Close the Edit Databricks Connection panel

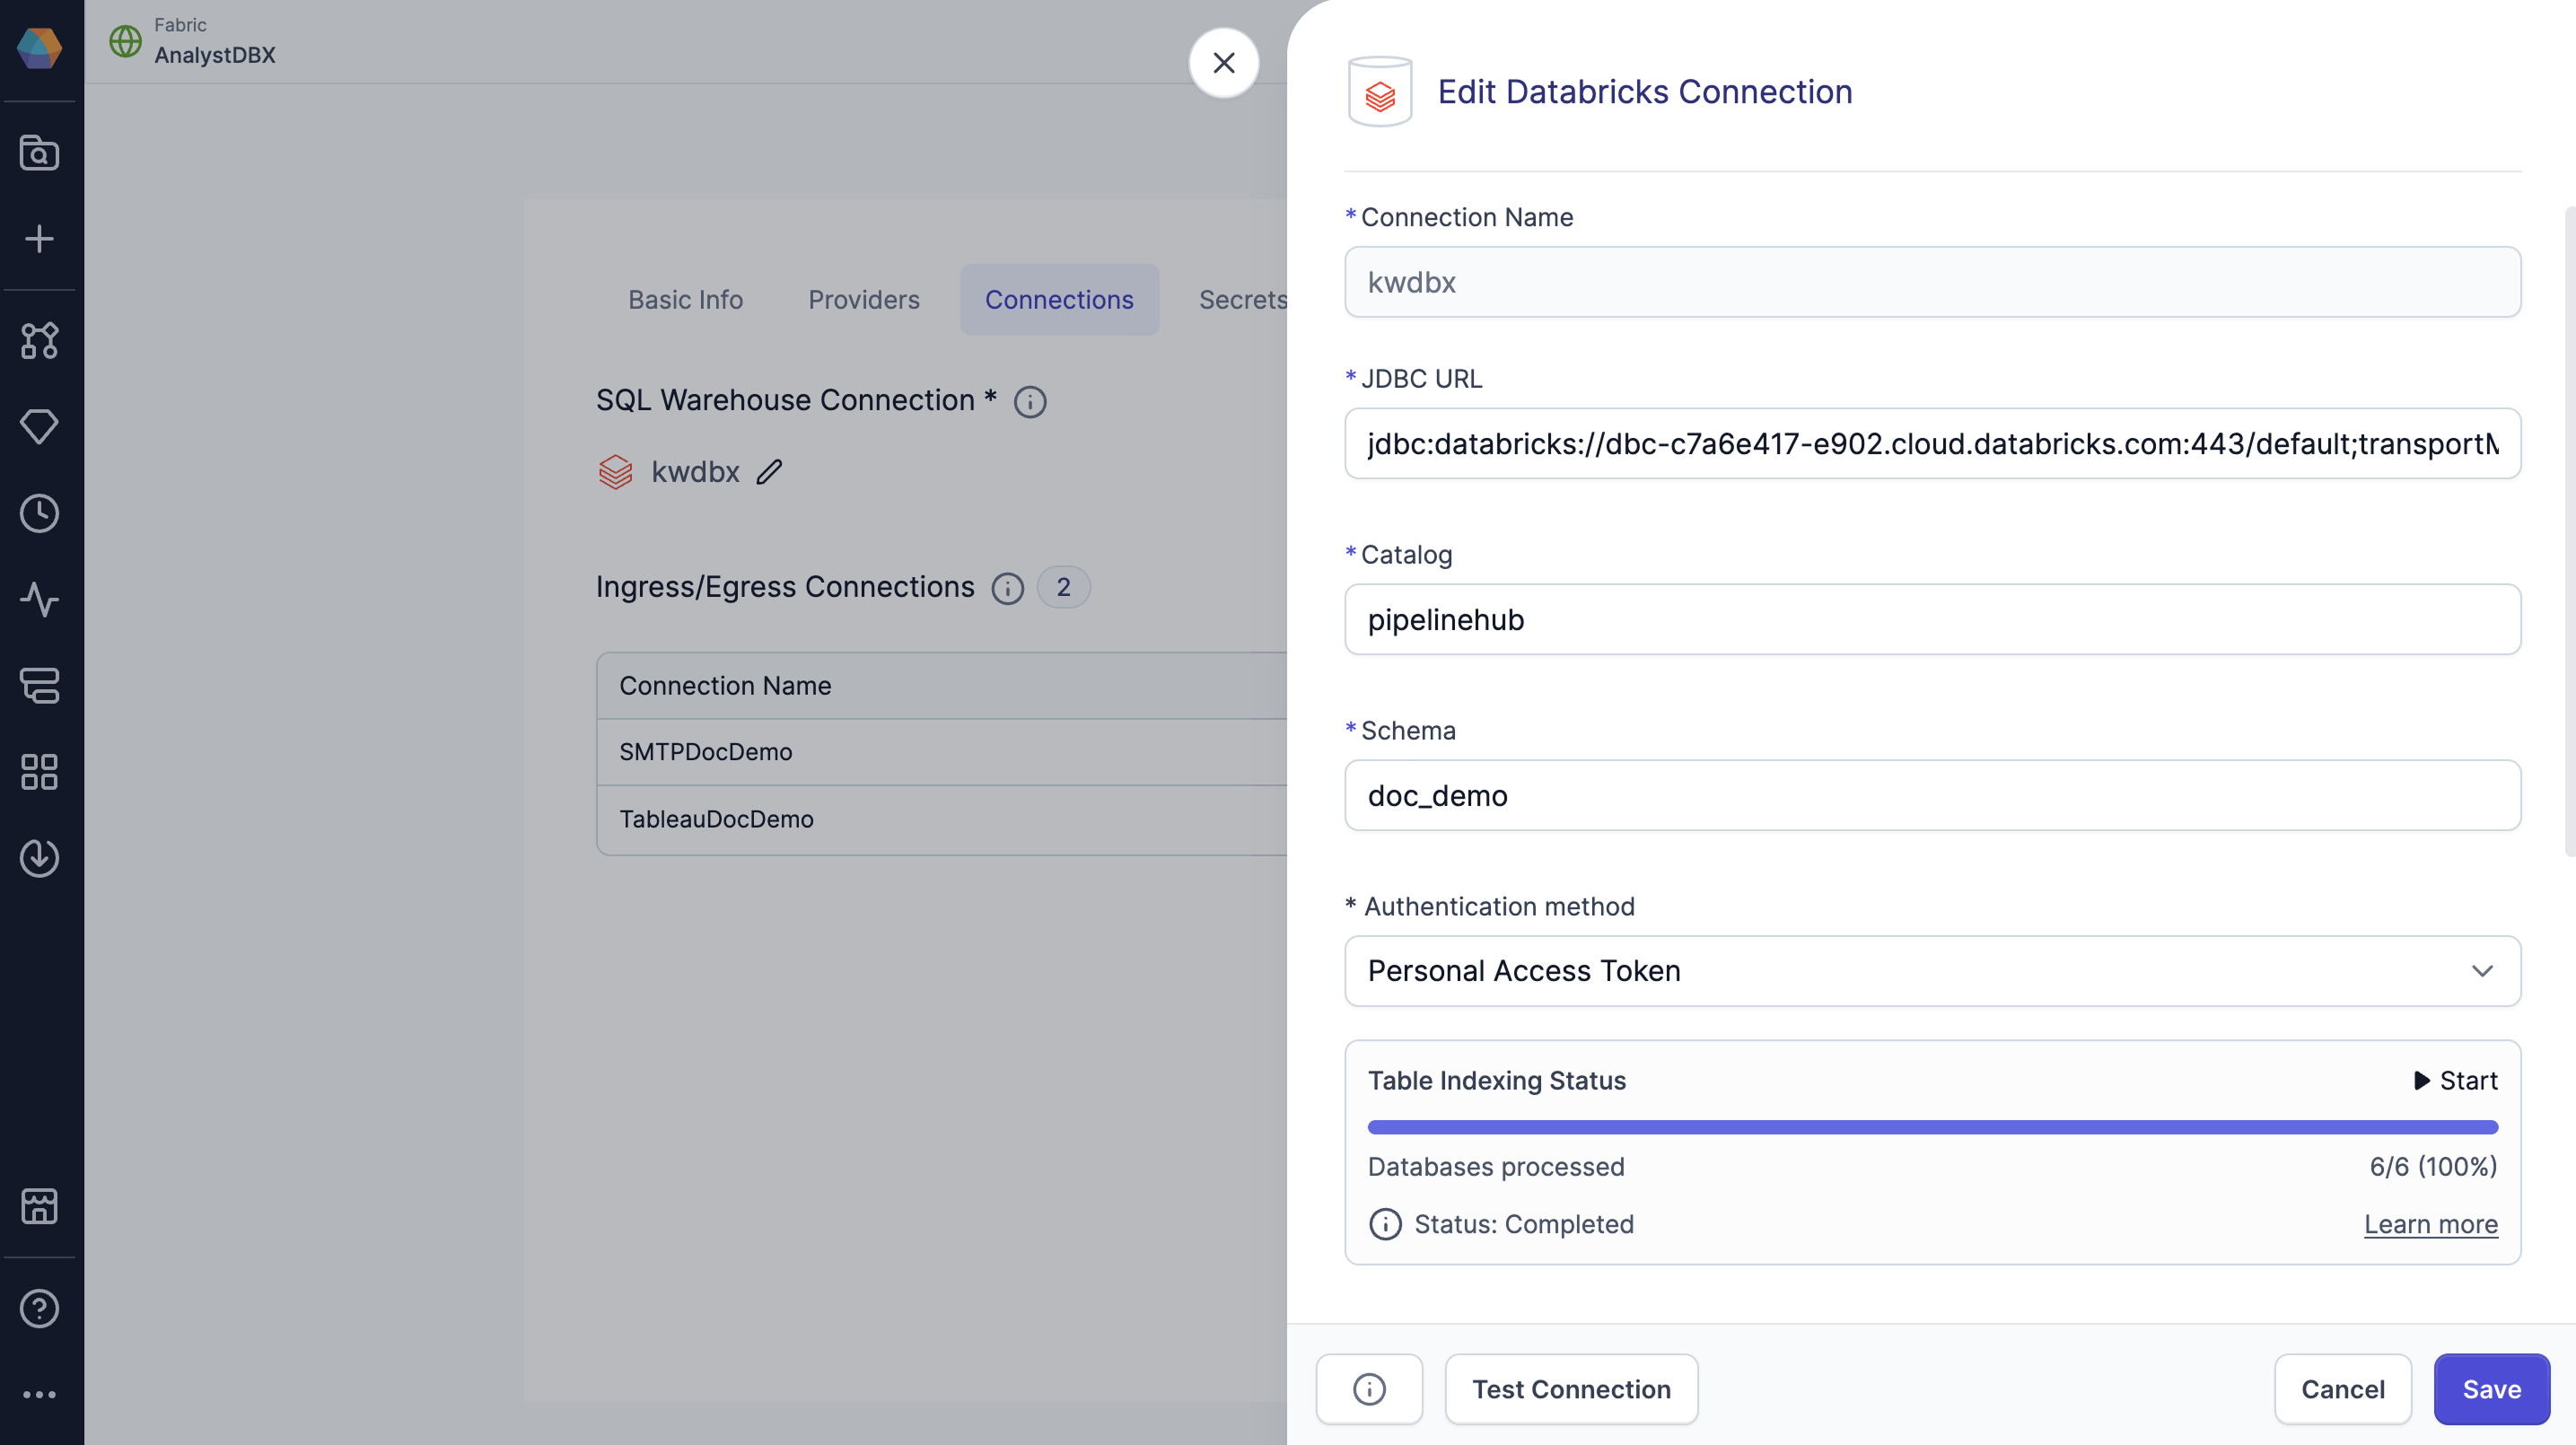pyautogui.click(x=1223, y=63)
